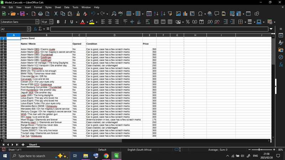Click the Print icon in toolbar

click(x=41, y=14)
